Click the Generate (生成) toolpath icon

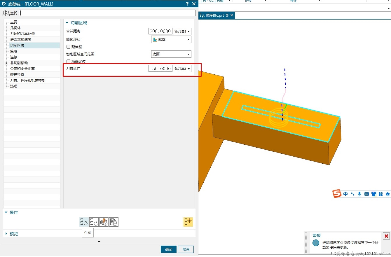(84, 222)
